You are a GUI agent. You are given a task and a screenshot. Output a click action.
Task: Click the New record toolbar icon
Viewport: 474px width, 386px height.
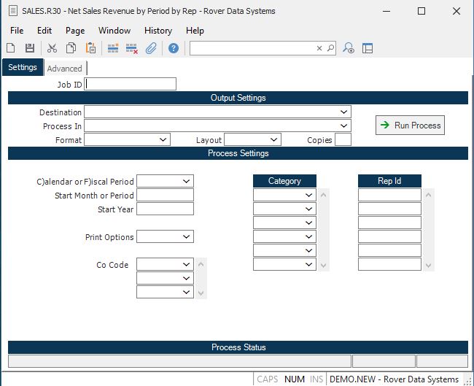11,48
